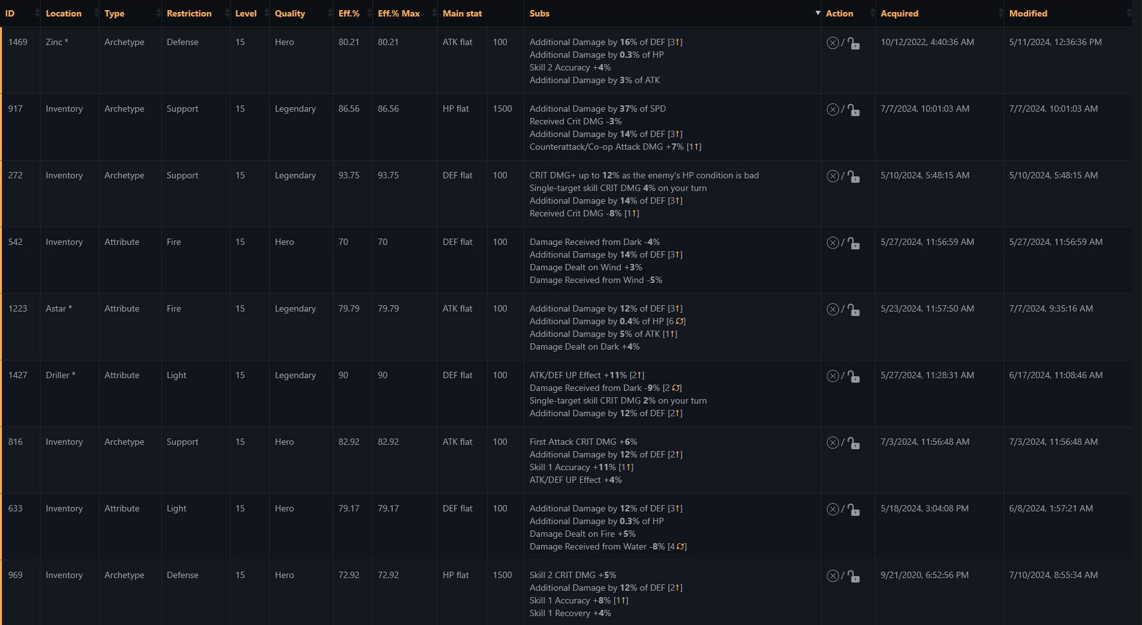Click the circled X icon for ID 969
This screenshot has width=1142, height=625.
click(833, 576)
